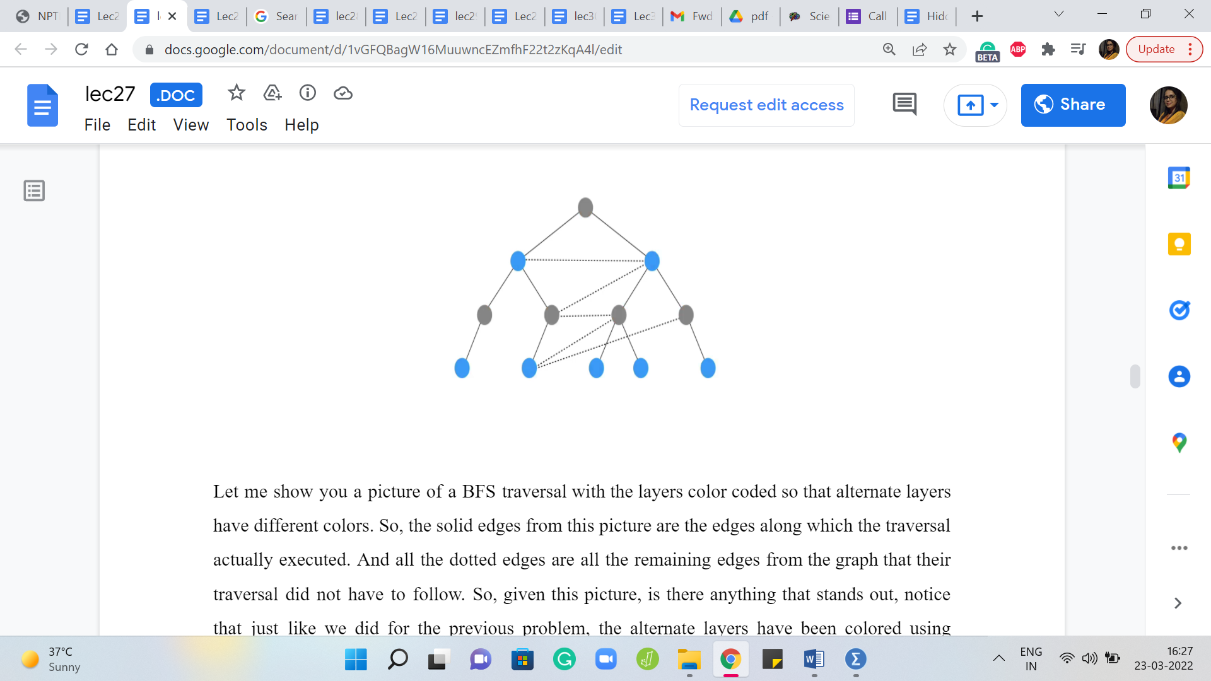Click Request edit access button
The height and width of the screenshot is (681, 1211).
(766, 105)
